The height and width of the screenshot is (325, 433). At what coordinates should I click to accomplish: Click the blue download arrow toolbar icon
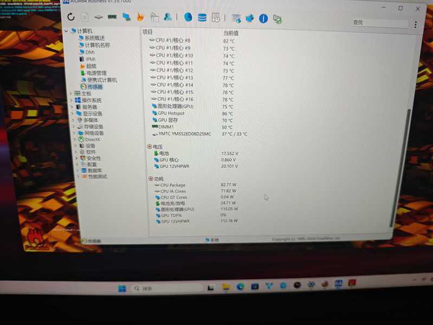[250, 18]
